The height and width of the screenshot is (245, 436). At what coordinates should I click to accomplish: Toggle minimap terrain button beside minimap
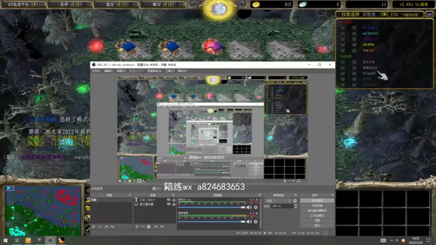pyautogui.click(x=88, y=199)
